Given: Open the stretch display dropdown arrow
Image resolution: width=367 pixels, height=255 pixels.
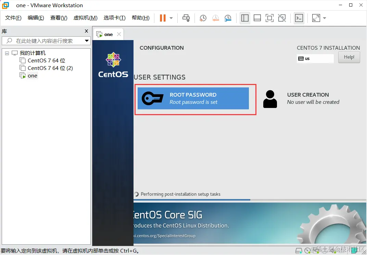Looking at the screenshot, I should [x=325, y=18].
